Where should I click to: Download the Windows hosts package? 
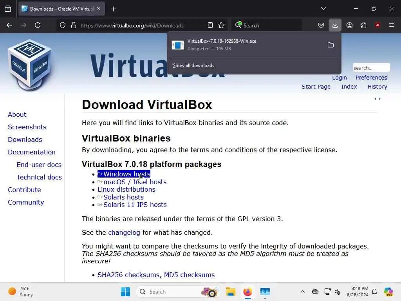[124, 174]
